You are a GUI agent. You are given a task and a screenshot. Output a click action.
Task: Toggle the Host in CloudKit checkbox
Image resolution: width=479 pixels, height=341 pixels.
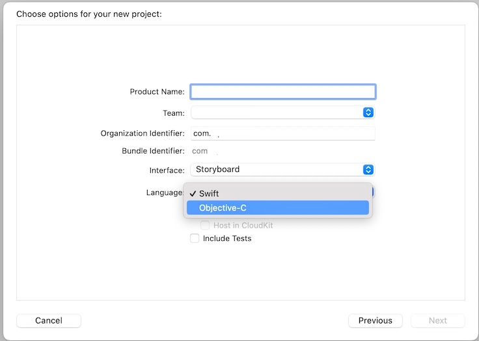(x=205, y=226)
